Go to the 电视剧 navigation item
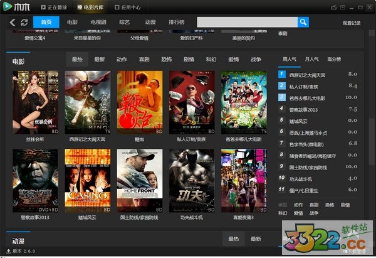Viewport: 376px width, 258px height. pos(98,22)
